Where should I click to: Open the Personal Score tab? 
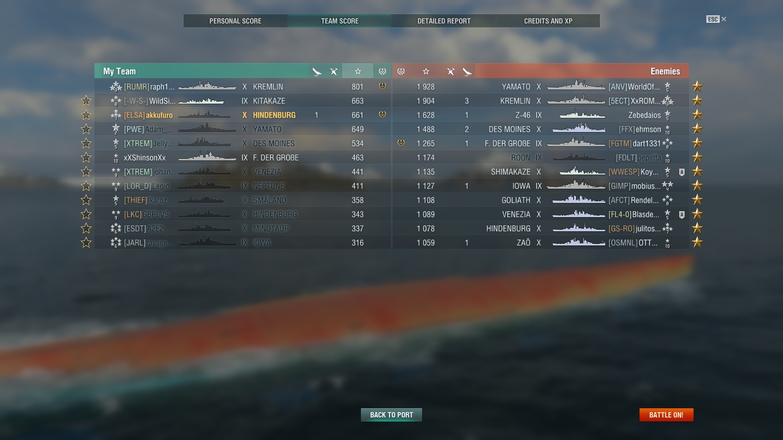click(x=235, y=21)
